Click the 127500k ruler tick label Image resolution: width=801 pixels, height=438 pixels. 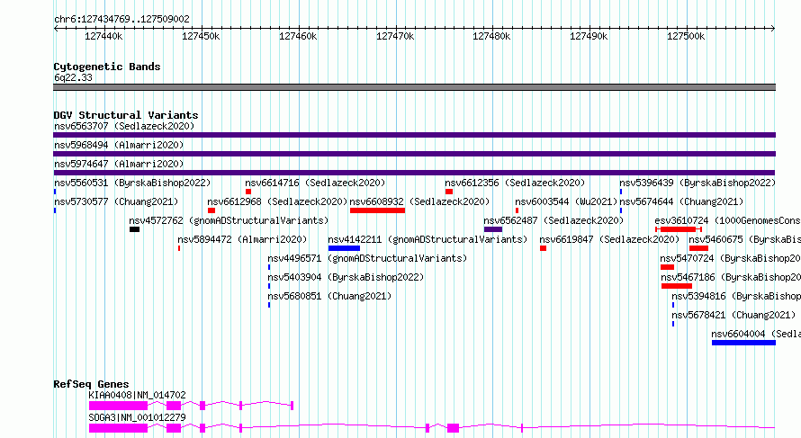click(686, 36)
